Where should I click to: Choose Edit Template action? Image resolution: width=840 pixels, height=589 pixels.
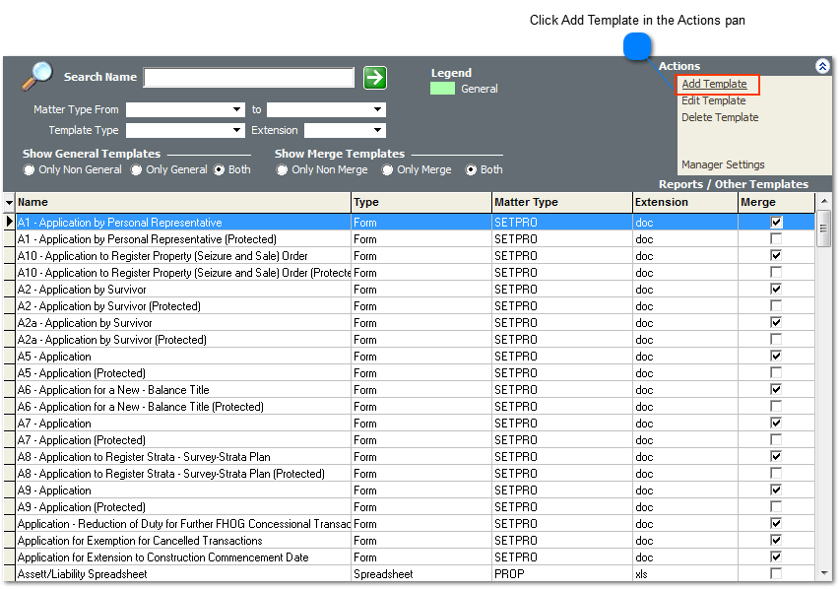pyautogui.click(x=713, y=100)
